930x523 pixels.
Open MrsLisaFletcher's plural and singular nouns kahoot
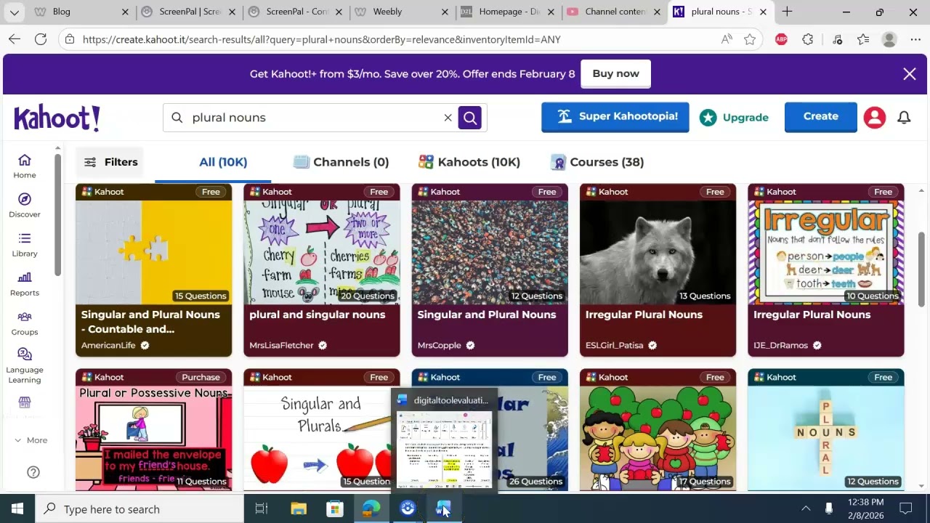click(x=321, y=270)
